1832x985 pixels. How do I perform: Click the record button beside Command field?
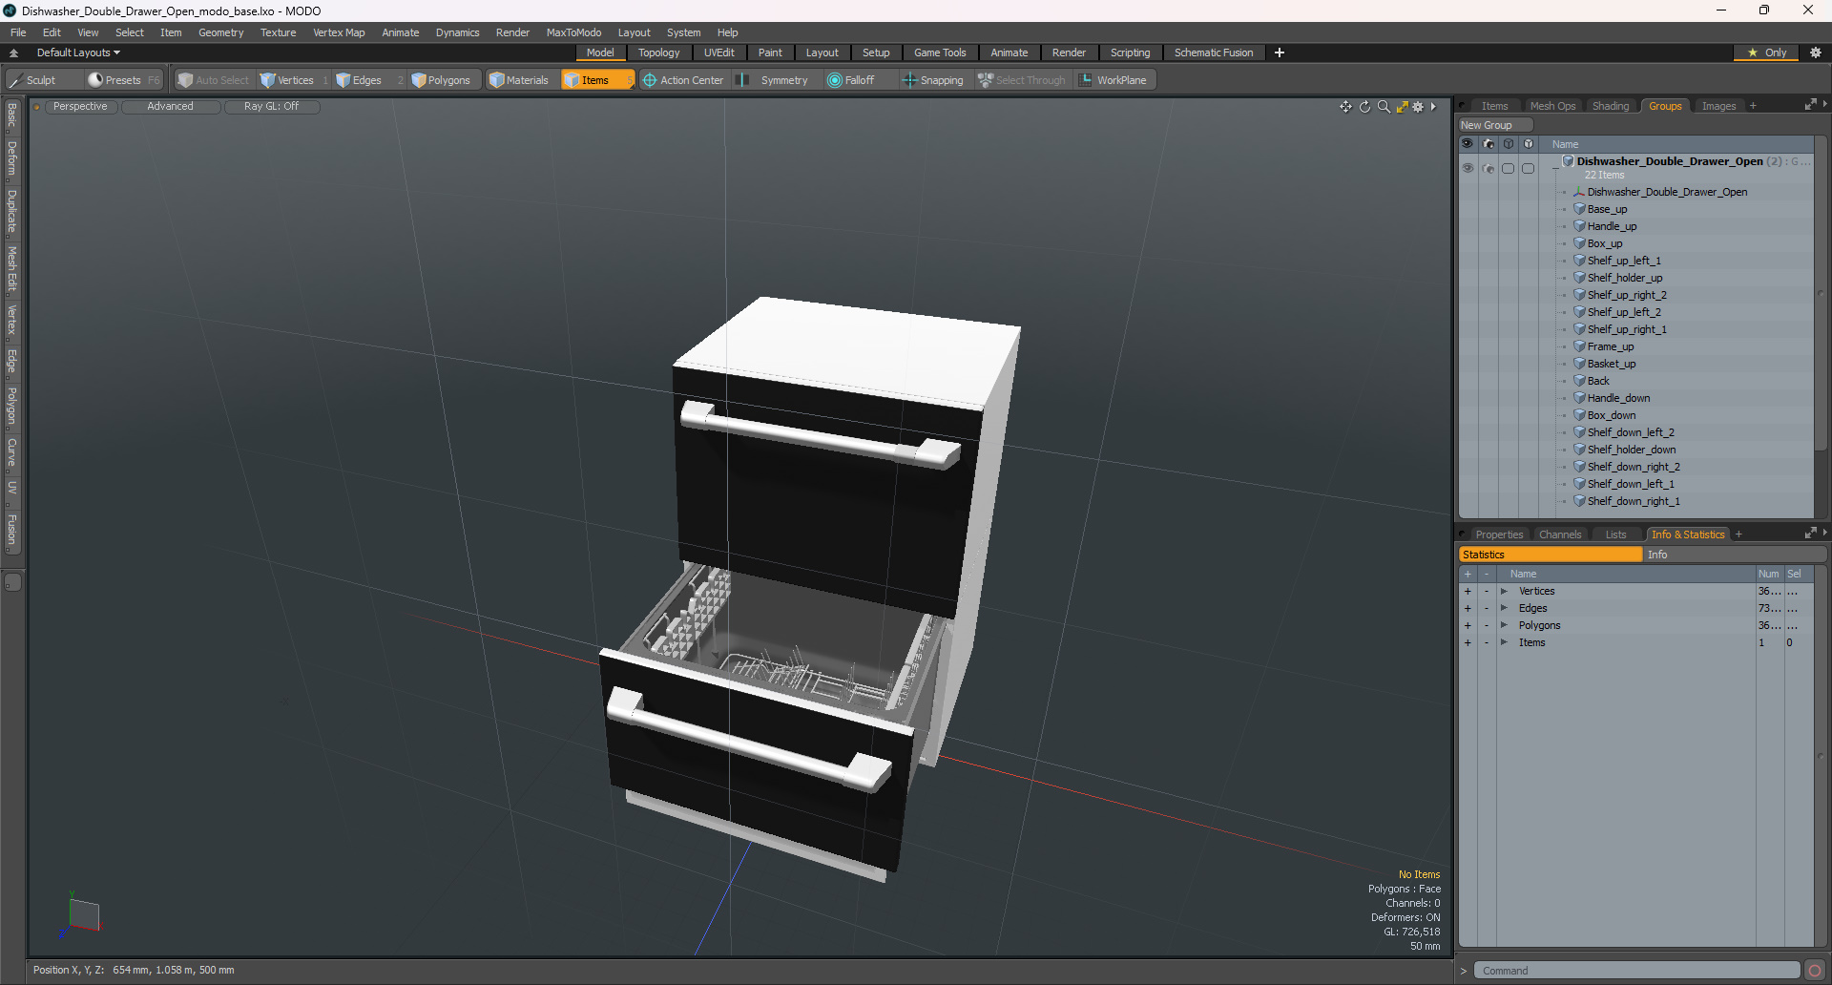point(1815,971)
